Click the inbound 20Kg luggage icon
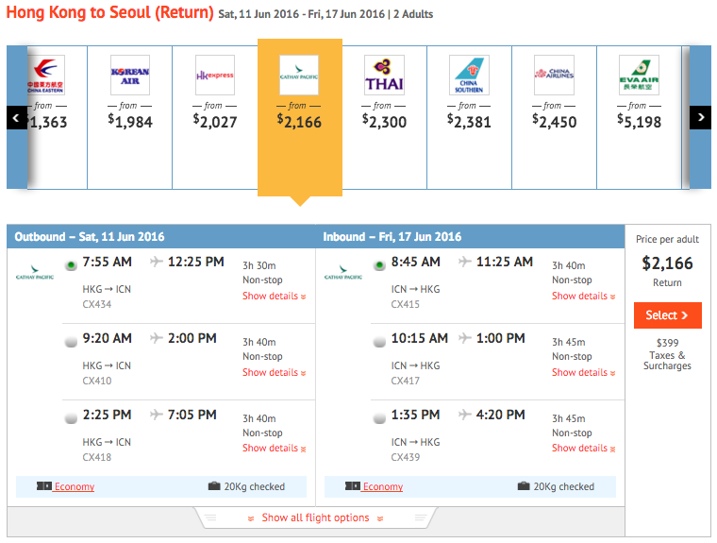 (x=524, y=485)
